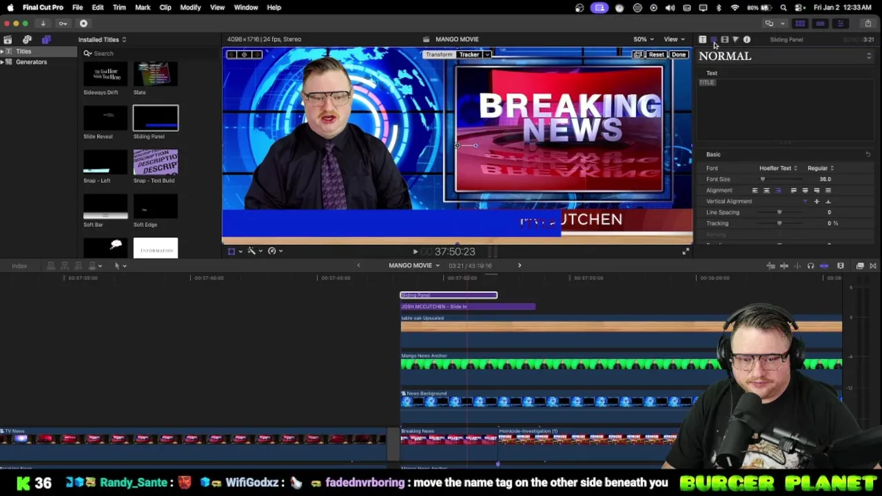Go back in timeline history arrow
The width and height of the screenshot is (882, 496).
(358, 266)
